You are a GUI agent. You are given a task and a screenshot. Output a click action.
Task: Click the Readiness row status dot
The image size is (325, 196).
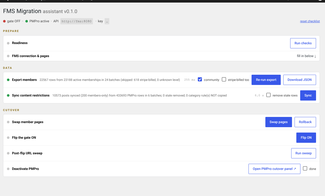click(x=8, y=43)
